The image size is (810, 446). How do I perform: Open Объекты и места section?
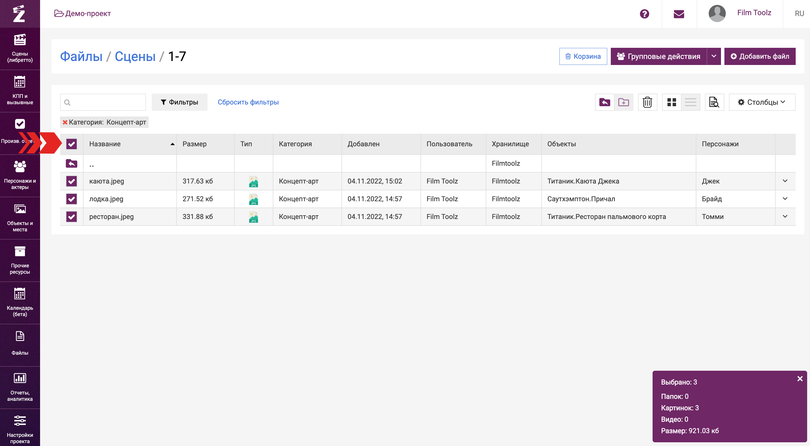[x=20, y=218]
